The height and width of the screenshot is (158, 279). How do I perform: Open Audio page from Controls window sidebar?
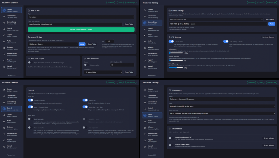pyautogui.click(x=11, y=122)
